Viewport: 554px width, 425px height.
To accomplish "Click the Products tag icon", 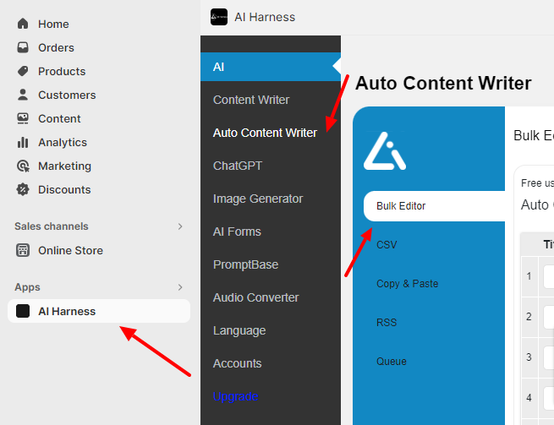I will pos(23,71).
